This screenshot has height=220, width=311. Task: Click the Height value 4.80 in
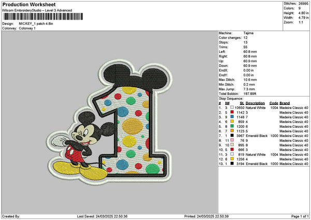pos(303,13)
